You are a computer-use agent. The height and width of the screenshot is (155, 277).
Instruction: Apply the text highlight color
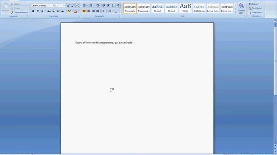69,11
